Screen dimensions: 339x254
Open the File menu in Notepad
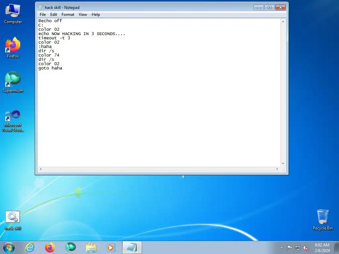43,15
